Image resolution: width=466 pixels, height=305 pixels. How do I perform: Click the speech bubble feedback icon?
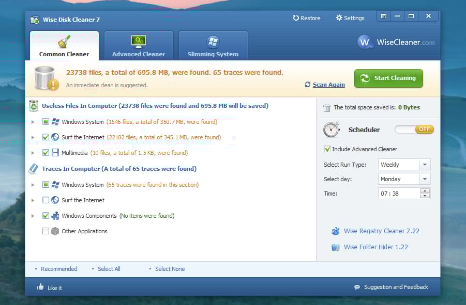tap(357, 287)
